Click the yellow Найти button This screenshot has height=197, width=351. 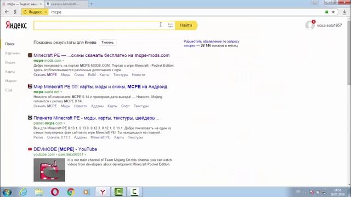pos(186,25)
